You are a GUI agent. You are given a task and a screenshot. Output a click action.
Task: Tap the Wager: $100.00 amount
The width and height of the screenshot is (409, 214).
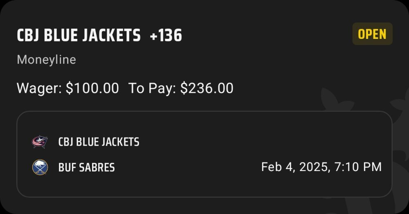[x=68, y=88]
